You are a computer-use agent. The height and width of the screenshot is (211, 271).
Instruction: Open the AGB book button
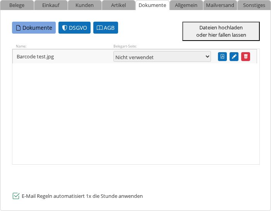point(105,28)
